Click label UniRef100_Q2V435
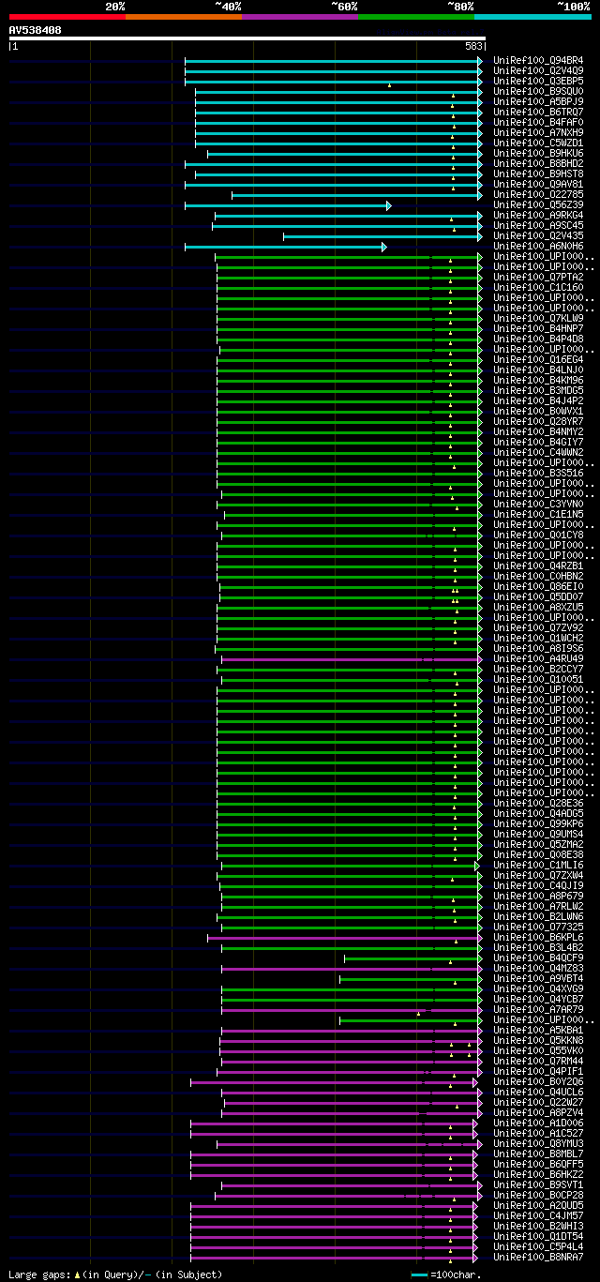Image resolution: width=600 pixels, height=1282 pixels. click(x=538, y=236)
